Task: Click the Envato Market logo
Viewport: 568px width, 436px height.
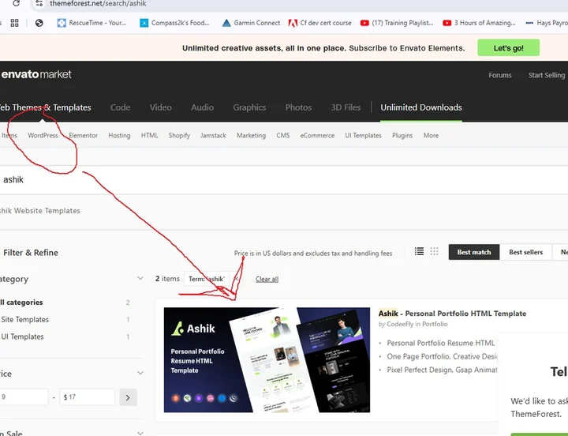Action: [x=36, y=74]
